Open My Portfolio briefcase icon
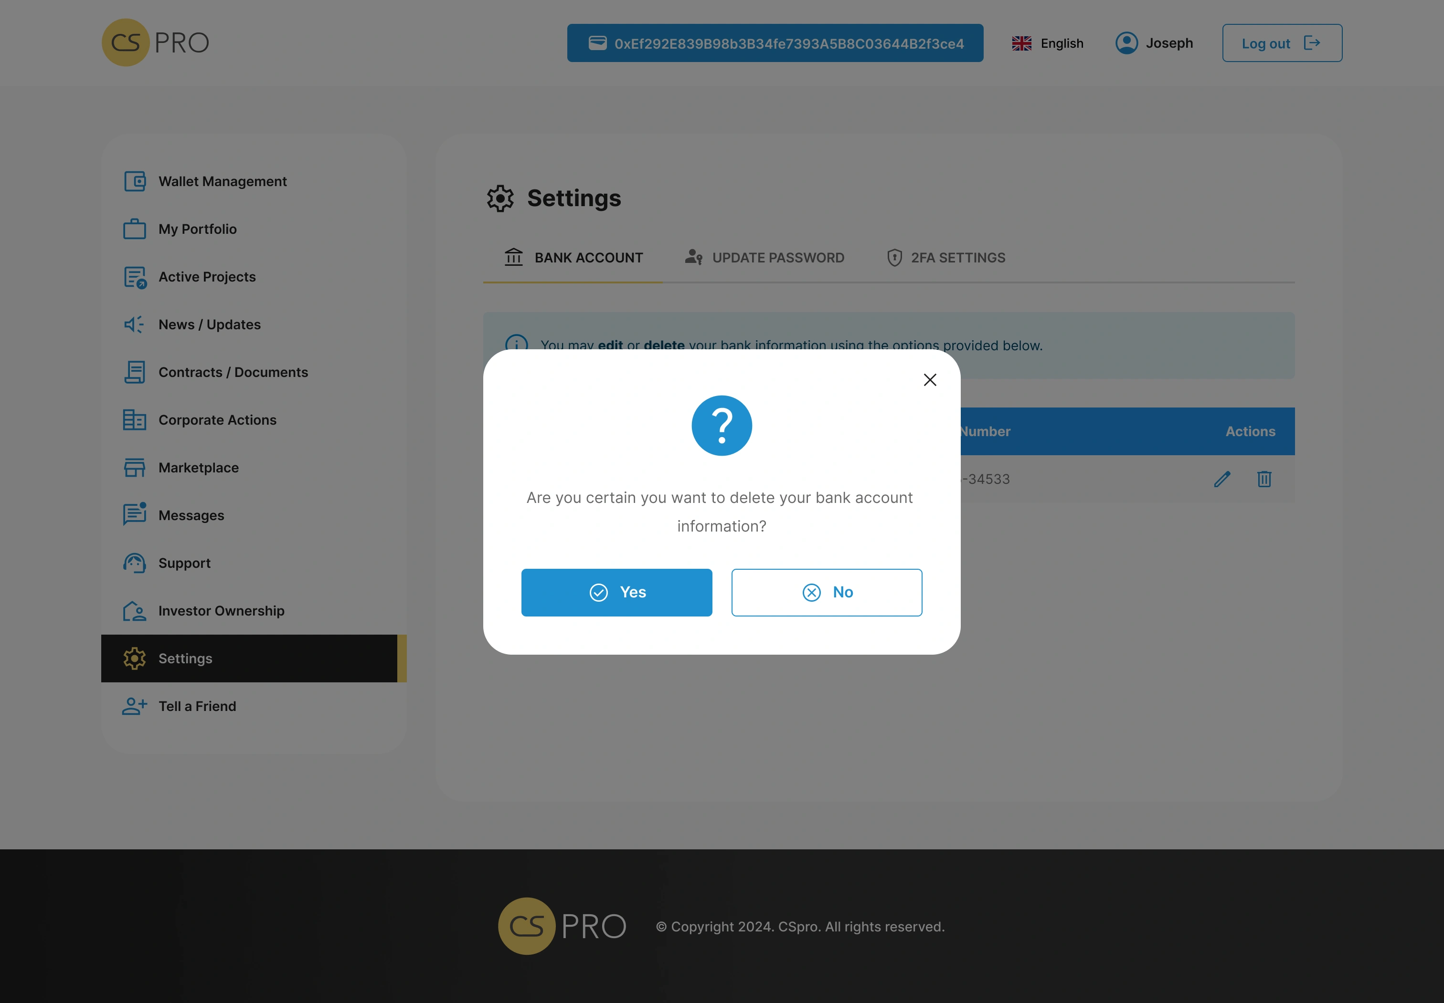The image size is (1444, 1003). (135, 229)
